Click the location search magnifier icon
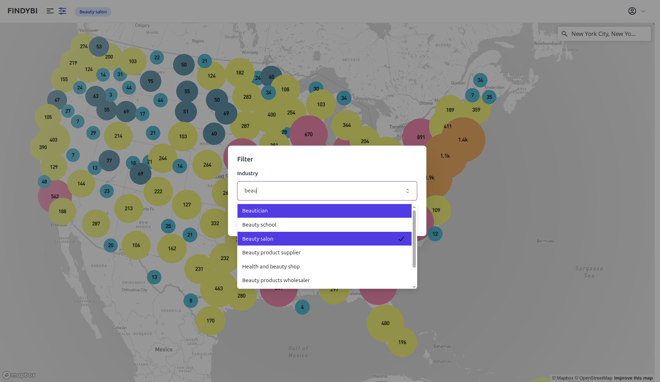The image size is (660, 382). 565,34
